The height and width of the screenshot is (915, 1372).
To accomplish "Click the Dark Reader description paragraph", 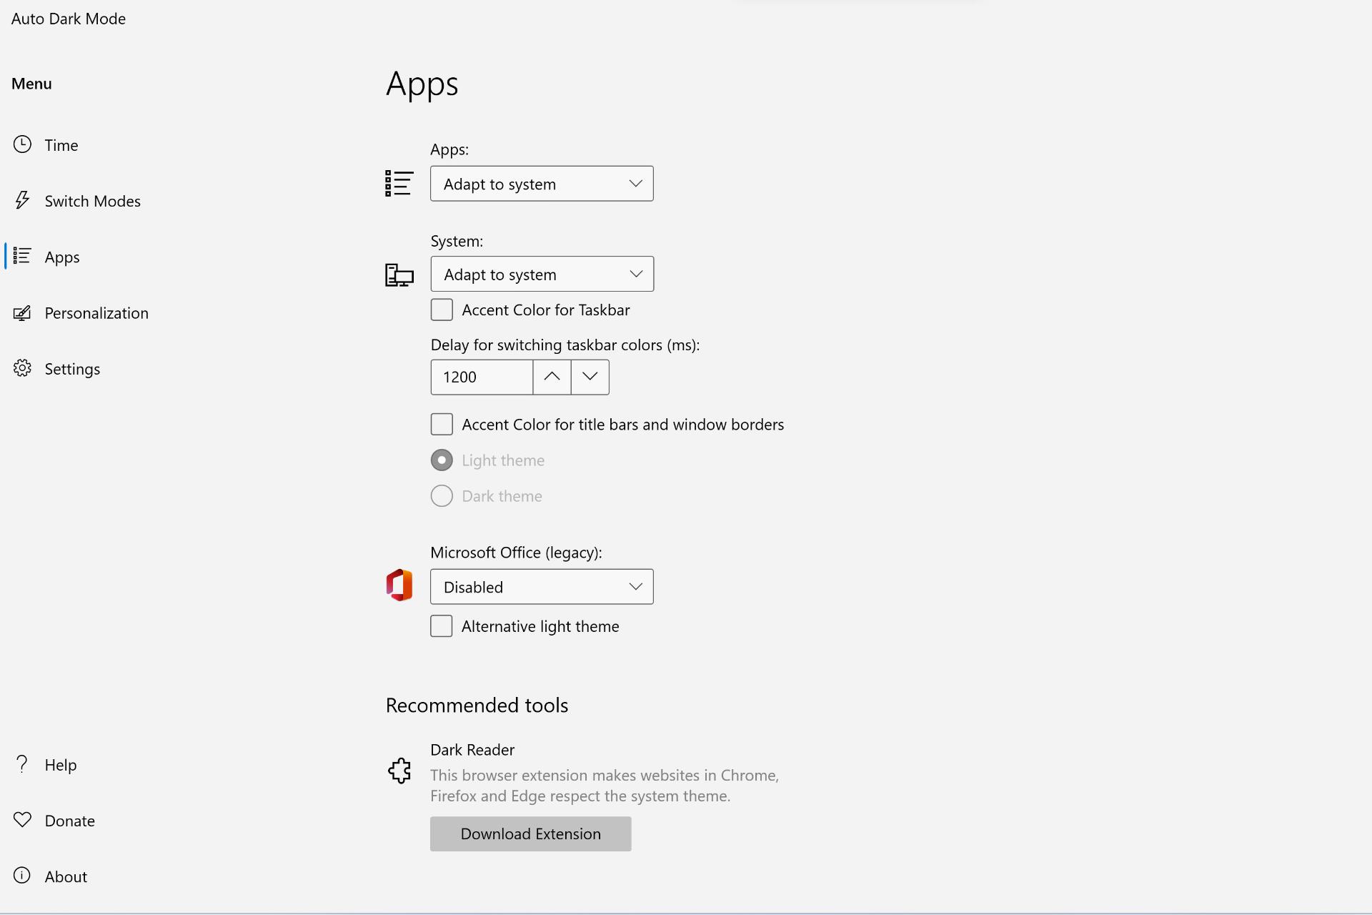I will 605,786.
